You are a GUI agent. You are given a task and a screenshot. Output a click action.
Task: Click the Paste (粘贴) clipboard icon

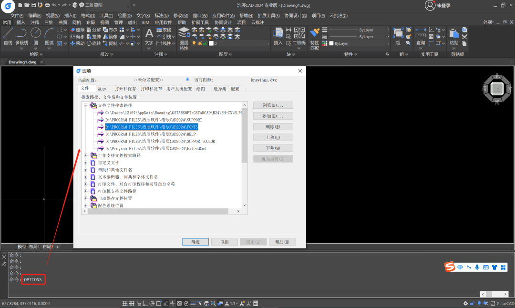(454, 36)
